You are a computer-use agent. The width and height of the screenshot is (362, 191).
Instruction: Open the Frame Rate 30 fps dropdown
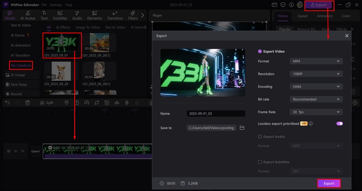click(x=316, y=112)
